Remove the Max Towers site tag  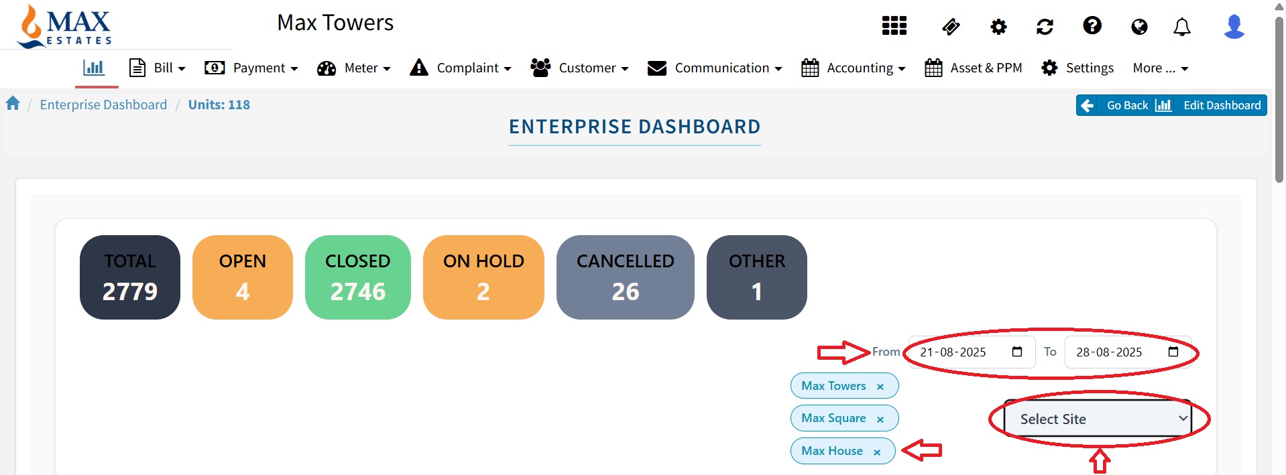pos(880,387)
